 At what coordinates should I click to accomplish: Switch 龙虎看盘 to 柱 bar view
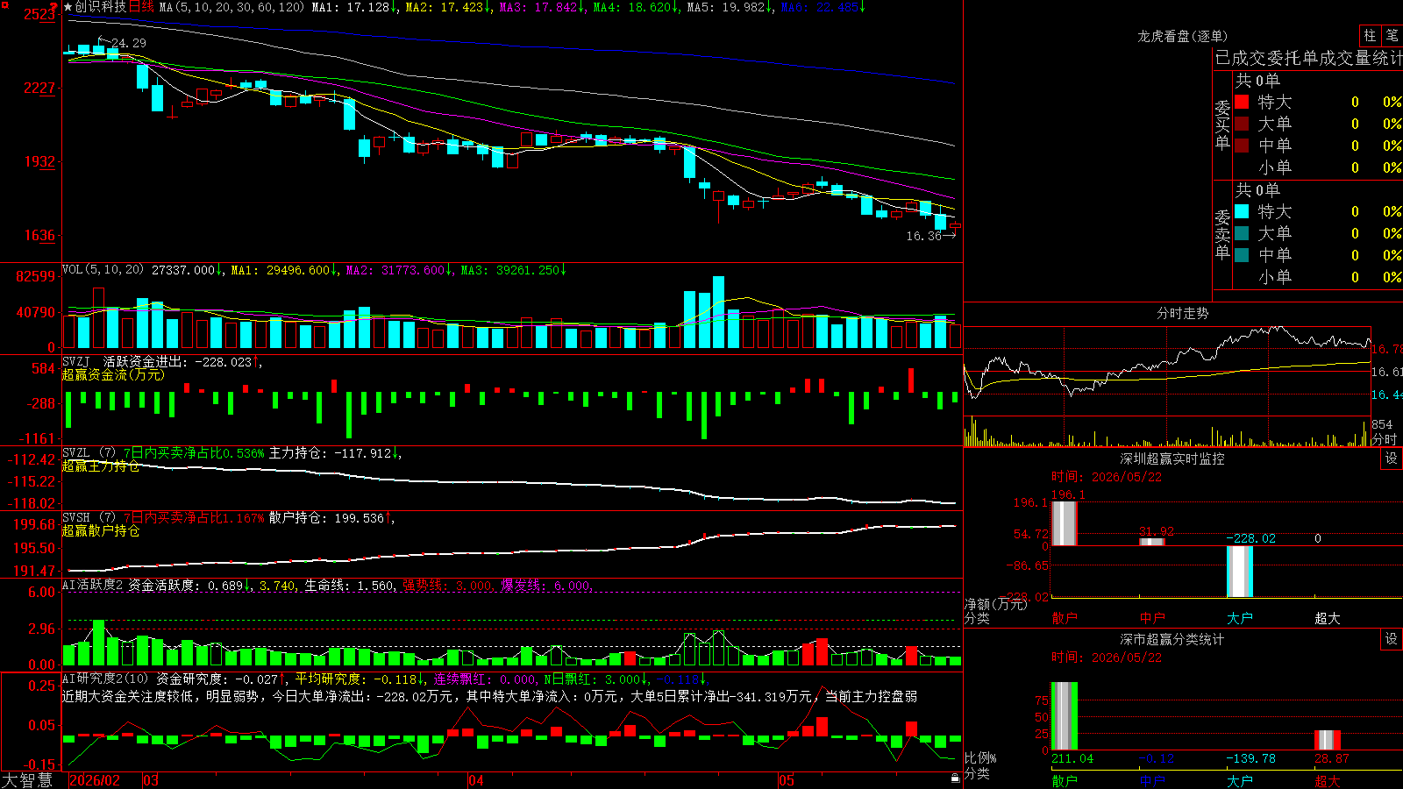tap(1370, 36)
